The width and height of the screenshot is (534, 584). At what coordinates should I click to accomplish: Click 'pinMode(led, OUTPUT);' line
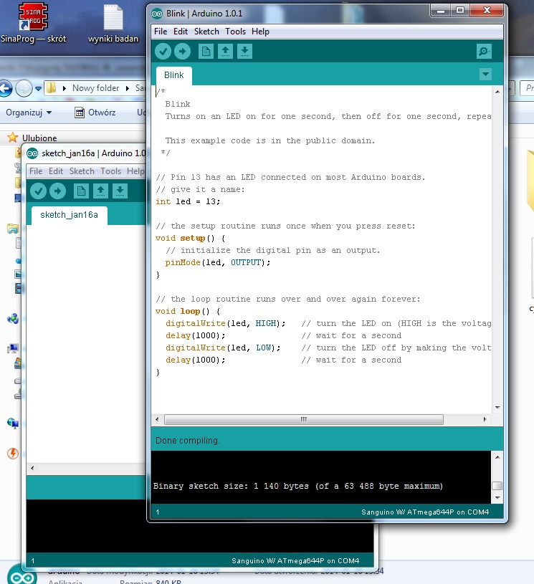click(x=218, y=262)
